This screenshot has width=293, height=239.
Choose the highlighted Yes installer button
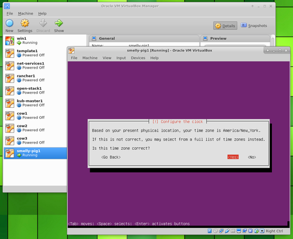tap(233, 157)
